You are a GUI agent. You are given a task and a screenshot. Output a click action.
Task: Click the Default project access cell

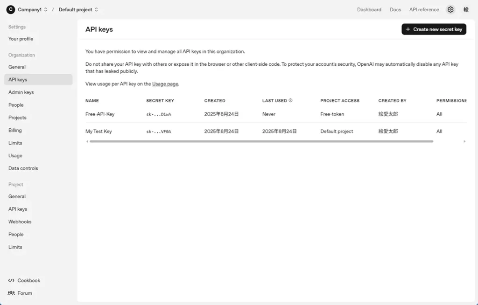pyautogui.click(x=337, y=132)
